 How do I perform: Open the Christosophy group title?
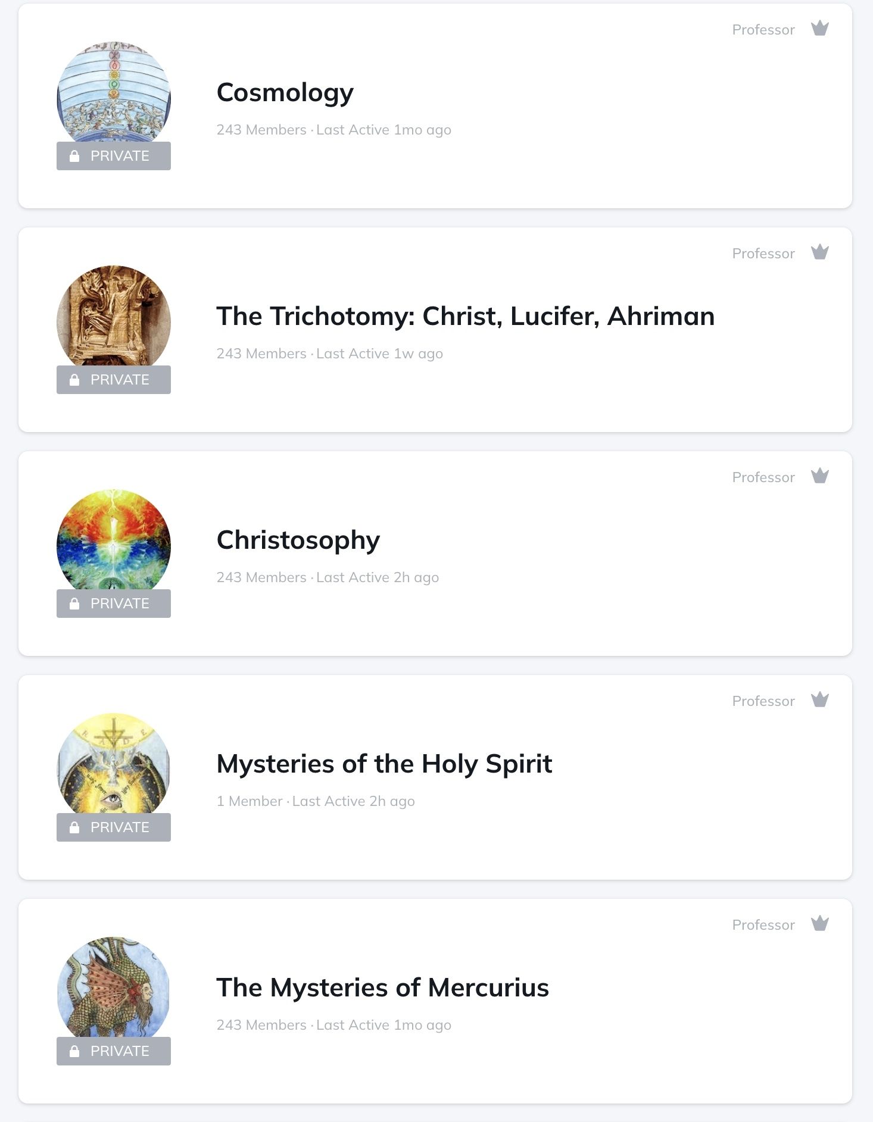tap(298, 540)
